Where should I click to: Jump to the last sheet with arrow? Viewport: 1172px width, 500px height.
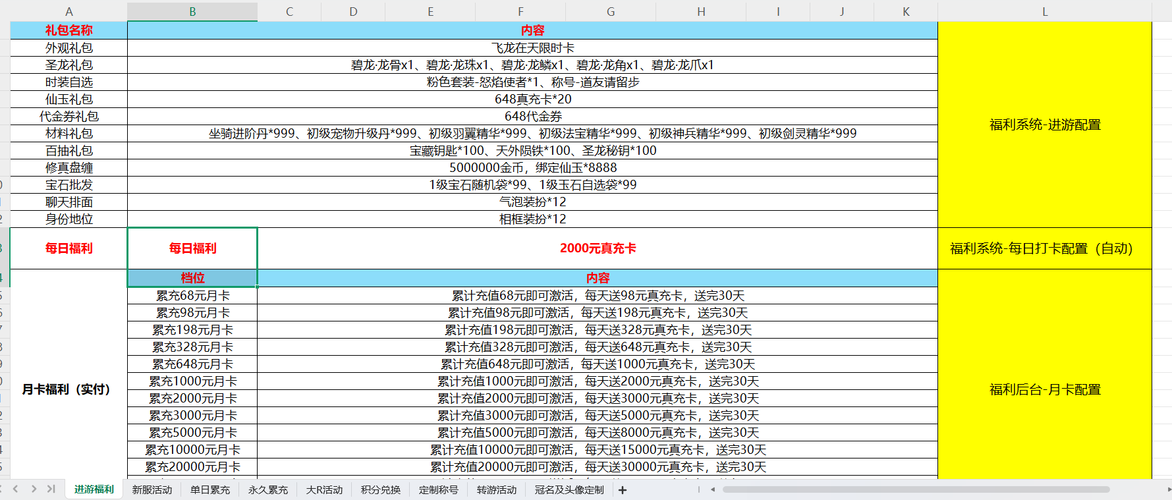tap(51, 489)
